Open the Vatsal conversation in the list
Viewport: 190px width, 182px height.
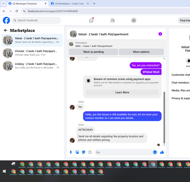pyautogui.click(x=32, y=40)
